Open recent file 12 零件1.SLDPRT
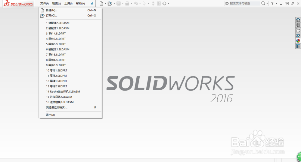This screenshot has width=301, height=162. coord(70,81)
